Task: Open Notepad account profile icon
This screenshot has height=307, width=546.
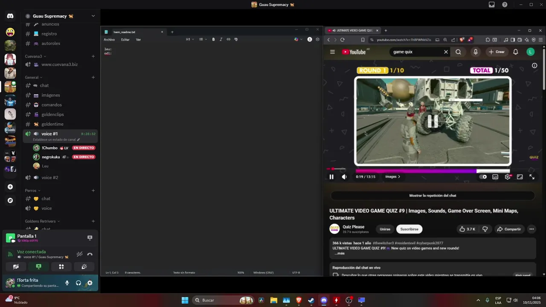Action: 310,39
